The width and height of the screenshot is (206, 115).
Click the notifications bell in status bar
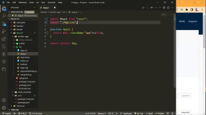173,113
